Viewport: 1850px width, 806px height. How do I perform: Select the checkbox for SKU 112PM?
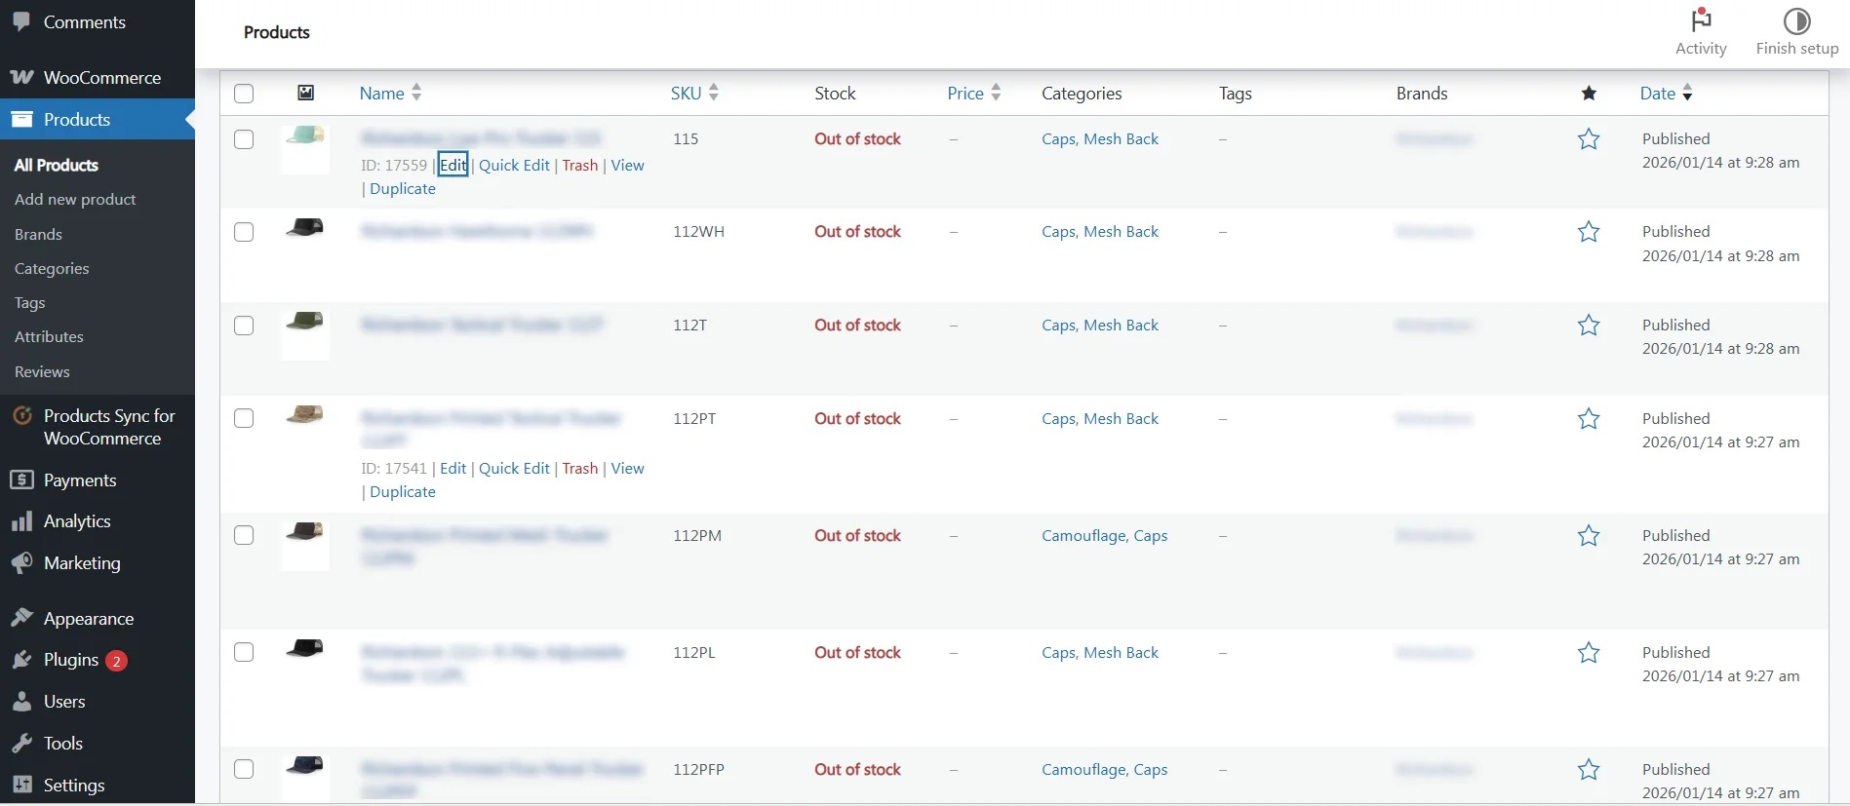244,535
